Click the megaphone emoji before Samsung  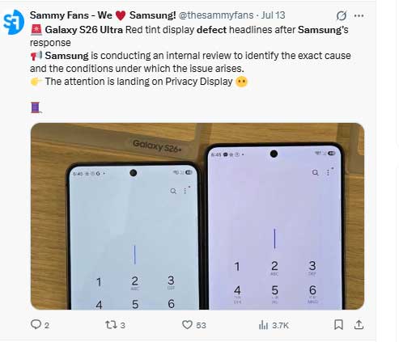pyautogui.click(x=36, y=56)
